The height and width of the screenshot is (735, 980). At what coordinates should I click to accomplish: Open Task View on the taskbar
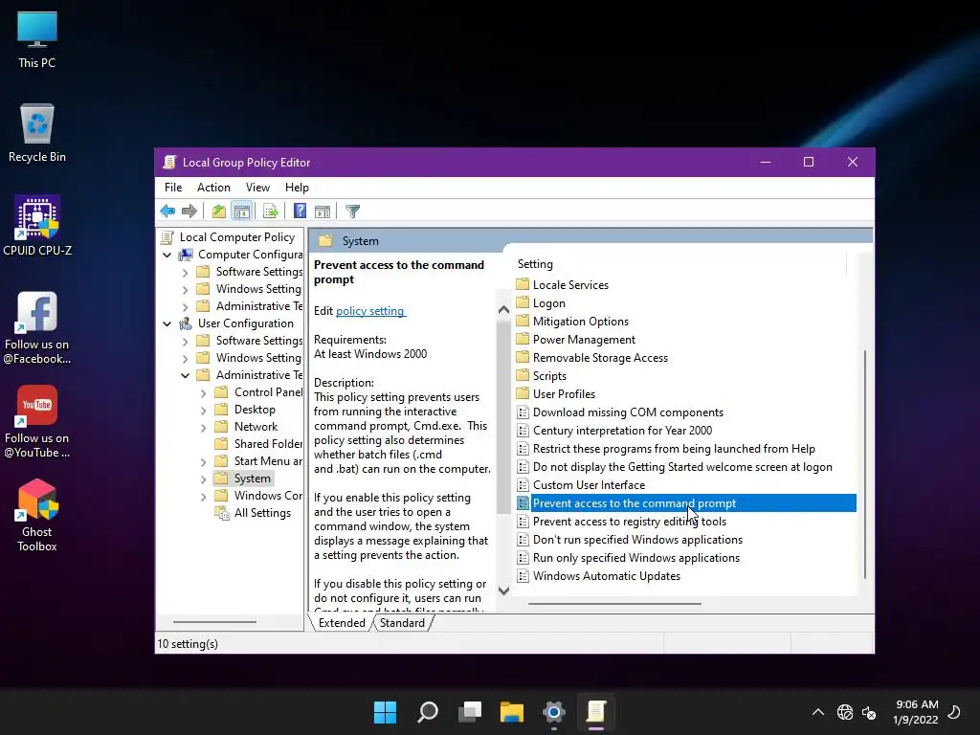(x=470, y=712)
